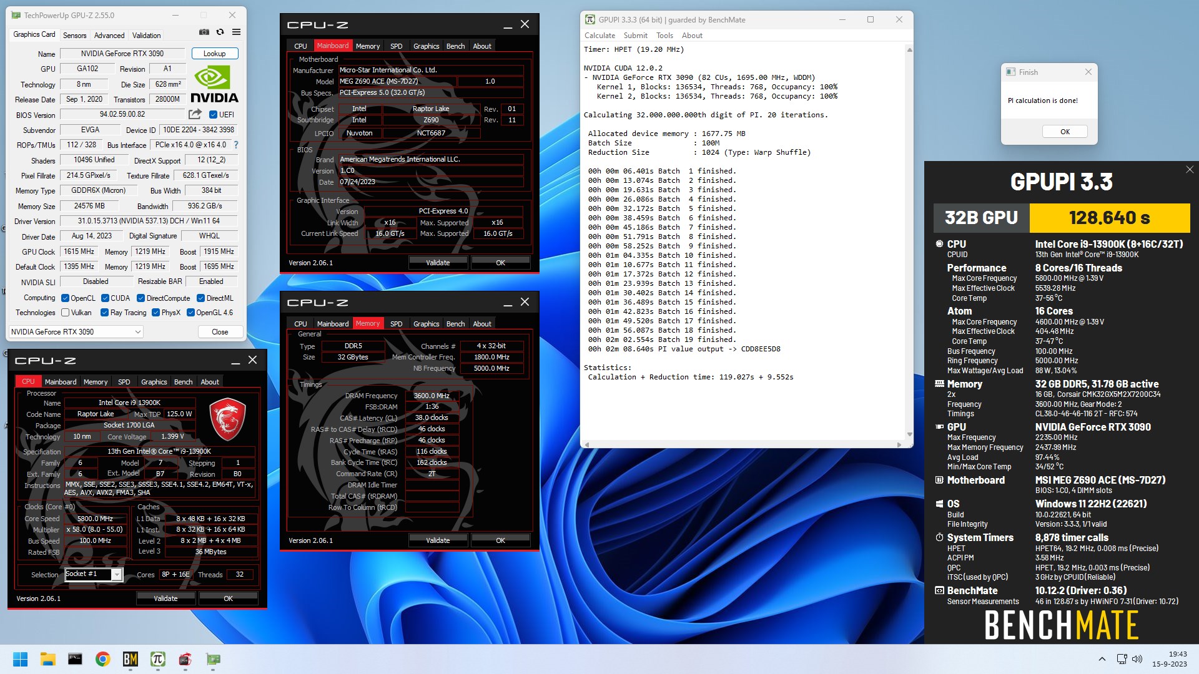Click the GPUPI vertical scrollbar down arrow
The height and width of the screenshot is (674, 1199).
coord(909,435)
